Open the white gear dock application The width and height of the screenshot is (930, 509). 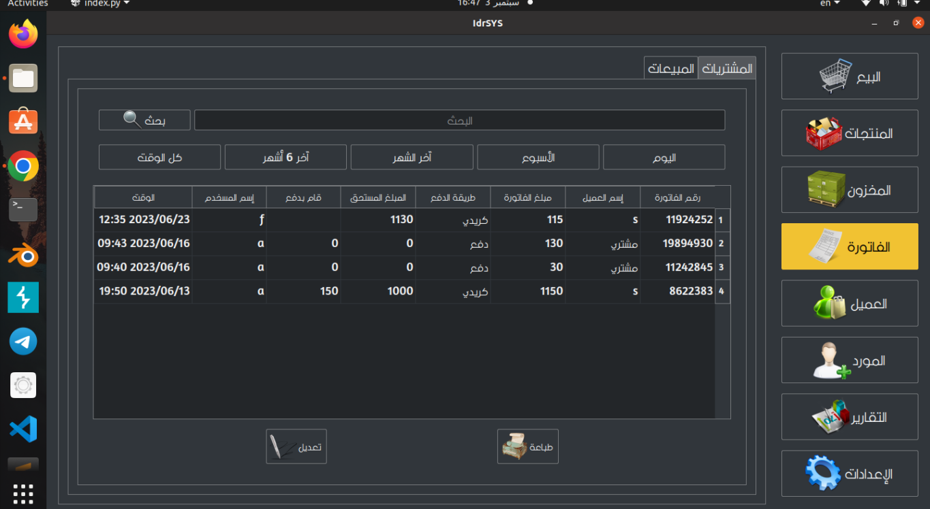click(23, 385)
